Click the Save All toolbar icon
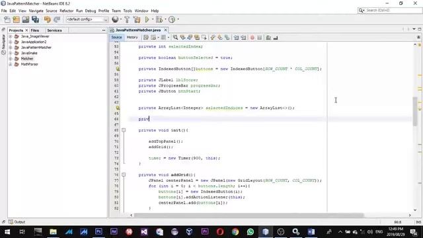This screenshot has height=238, width=423. click(x=35, y=19)
